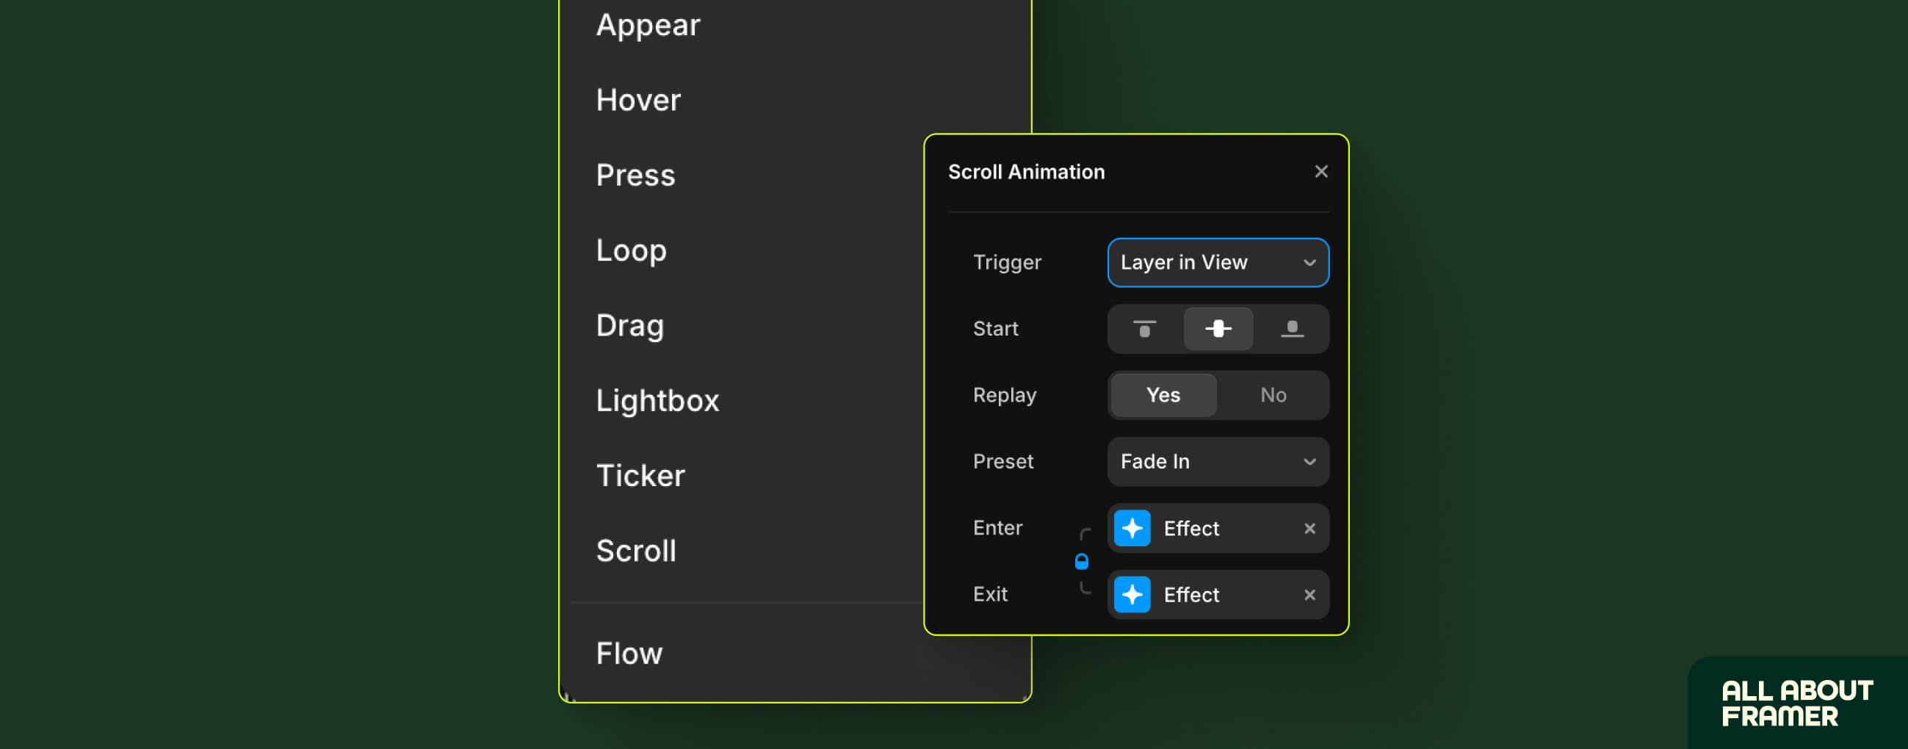1908x749 pixels.
Task: Select Scroll from the animation menu
Action: pos(635,550)
